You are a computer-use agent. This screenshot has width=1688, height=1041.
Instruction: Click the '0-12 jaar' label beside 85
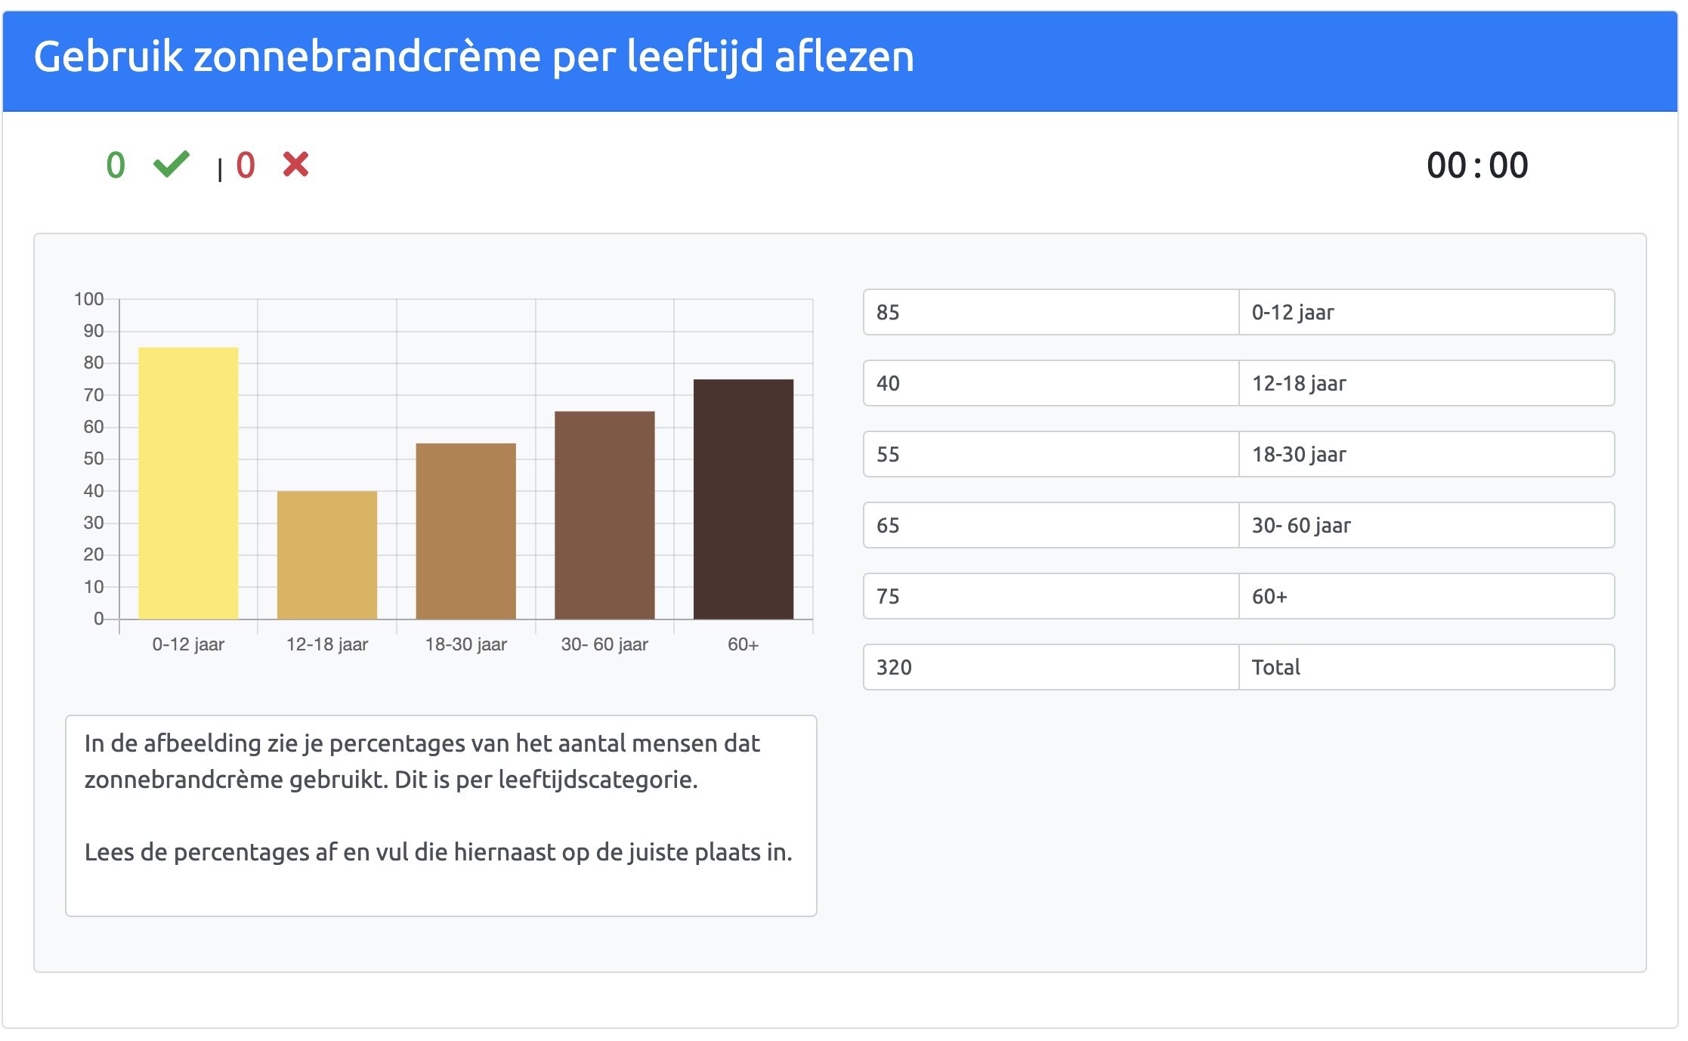click(1426, 312)
